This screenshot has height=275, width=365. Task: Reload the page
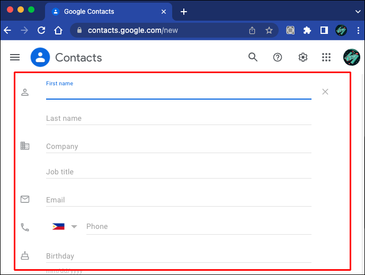point(41,30)
